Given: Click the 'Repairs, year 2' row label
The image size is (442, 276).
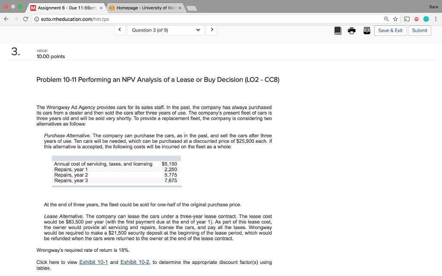Looking at the screenshot, I should pos(71,175).
